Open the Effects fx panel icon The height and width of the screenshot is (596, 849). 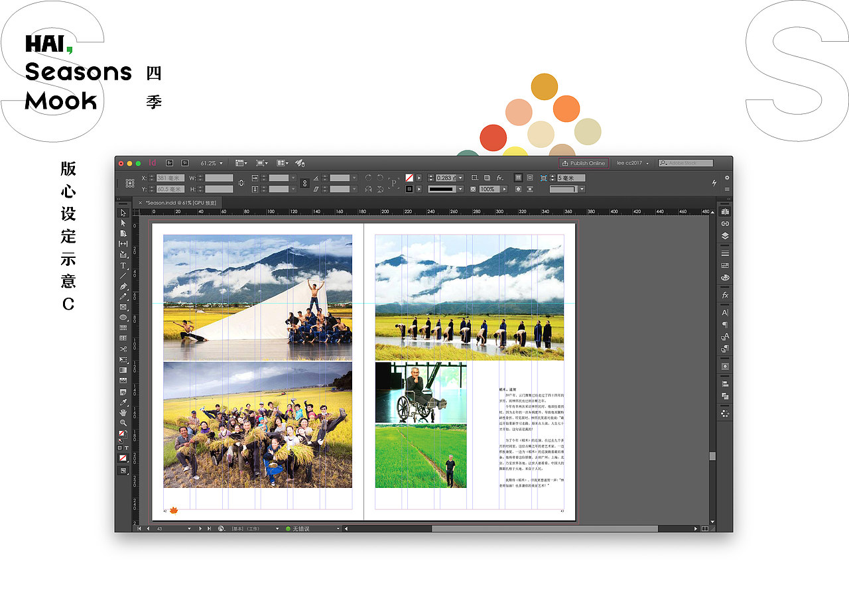click(725, 295)
